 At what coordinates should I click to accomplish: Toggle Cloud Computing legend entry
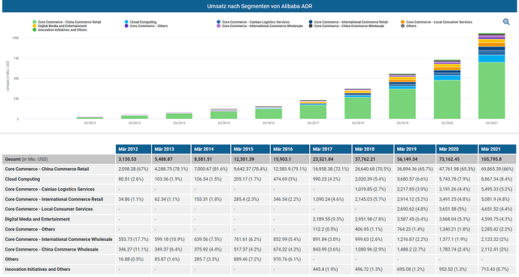[141, 22]
